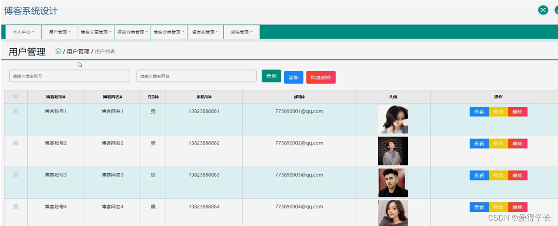Click phone number 13823888883
Image resolution: width=558 pixels, height=226 pixels.
204,175
